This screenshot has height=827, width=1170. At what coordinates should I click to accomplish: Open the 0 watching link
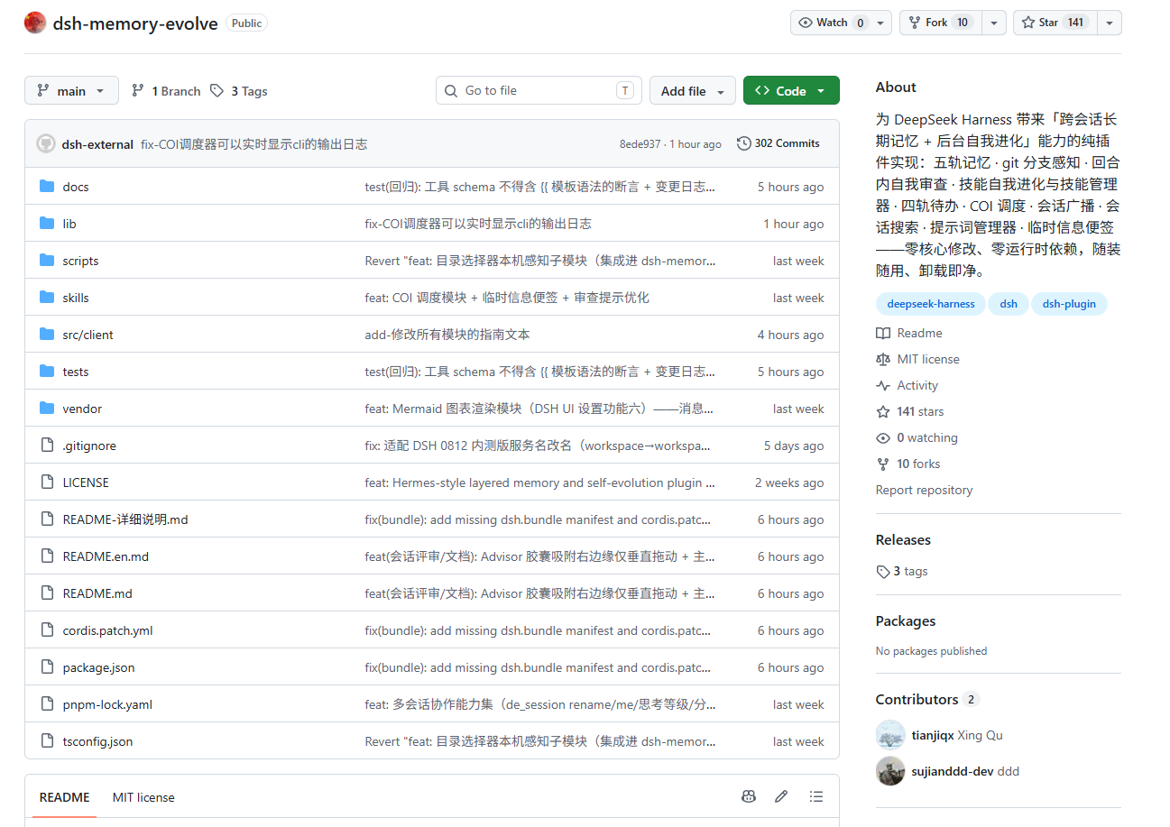tap(927, 437)
